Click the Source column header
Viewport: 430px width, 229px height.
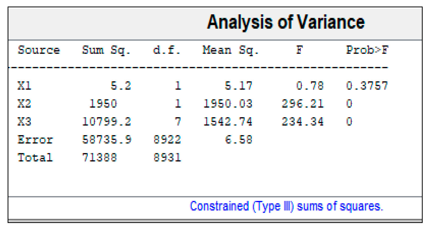[x=39, y=50]
